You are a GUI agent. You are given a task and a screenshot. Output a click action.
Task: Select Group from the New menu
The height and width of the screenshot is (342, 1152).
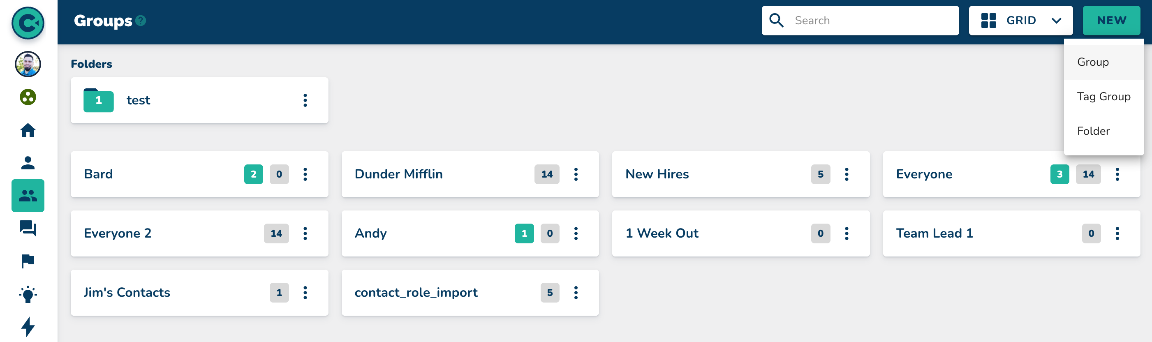coord(1092,62)
